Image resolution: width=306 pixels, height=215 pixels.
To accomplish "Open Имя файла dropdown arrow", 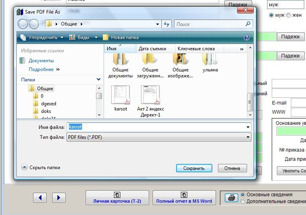I will coord(248,127).
